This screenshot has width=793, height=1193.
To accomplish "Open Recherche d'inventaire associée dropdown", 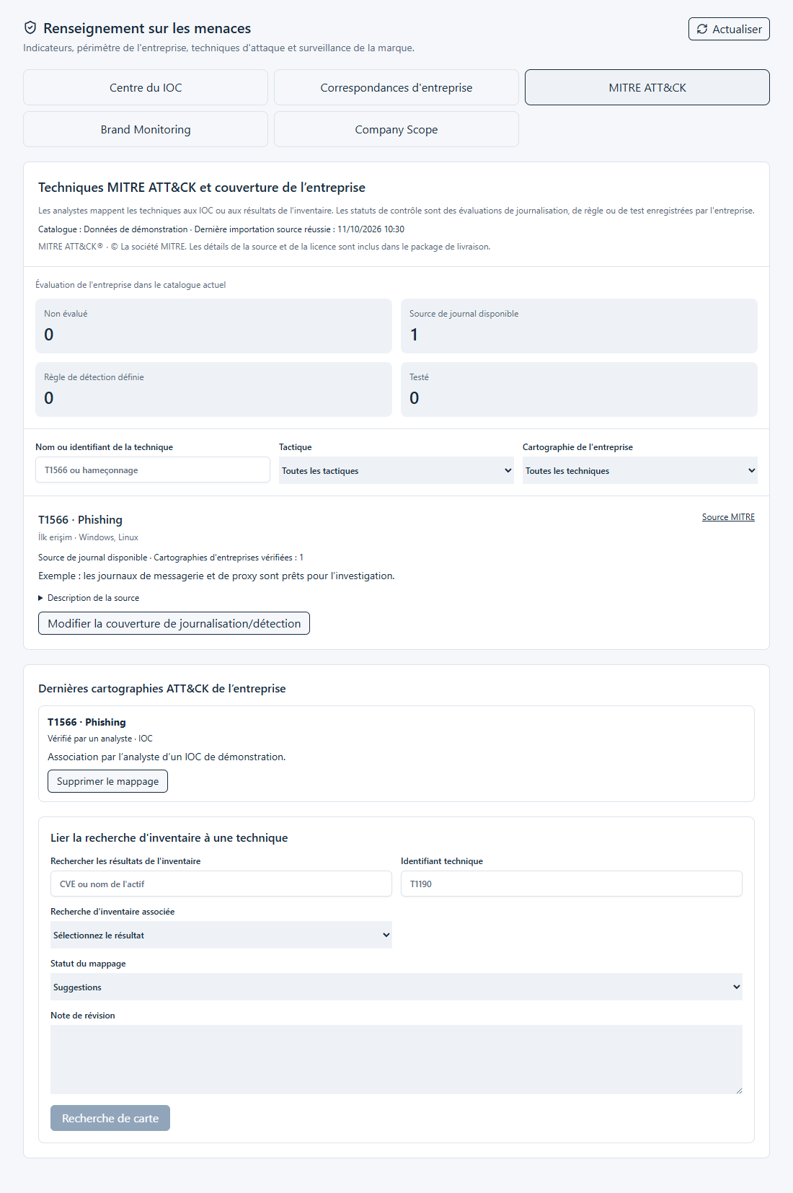I will click(x=221, y=935).
